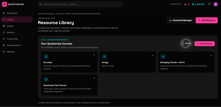The width and height of the screenshot is (221, 107).
Task: Click the Settings gear icon
Action: (4, 52)
